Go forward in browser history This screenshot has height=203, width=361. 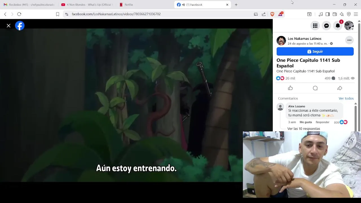click(12, 14)
